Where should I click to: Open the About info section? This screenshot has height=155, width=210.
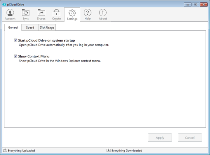point(103,15)
